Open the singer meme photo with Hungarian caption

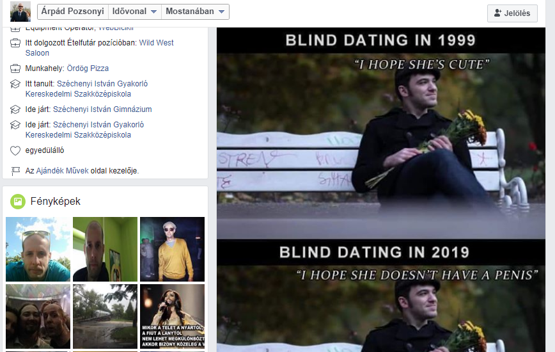[x=173, y=317]
